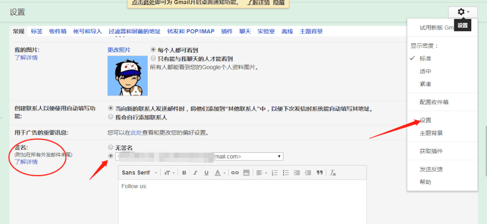
Task: Select the 无签名 radio option
Action: pos(111,147)
